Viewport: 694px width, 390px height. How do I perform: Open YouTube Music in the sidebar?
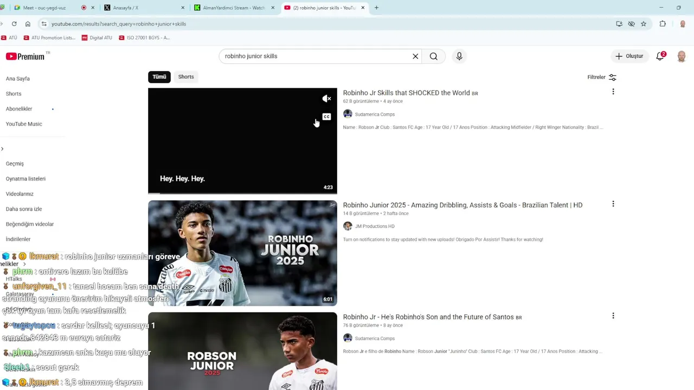[24, 124]
